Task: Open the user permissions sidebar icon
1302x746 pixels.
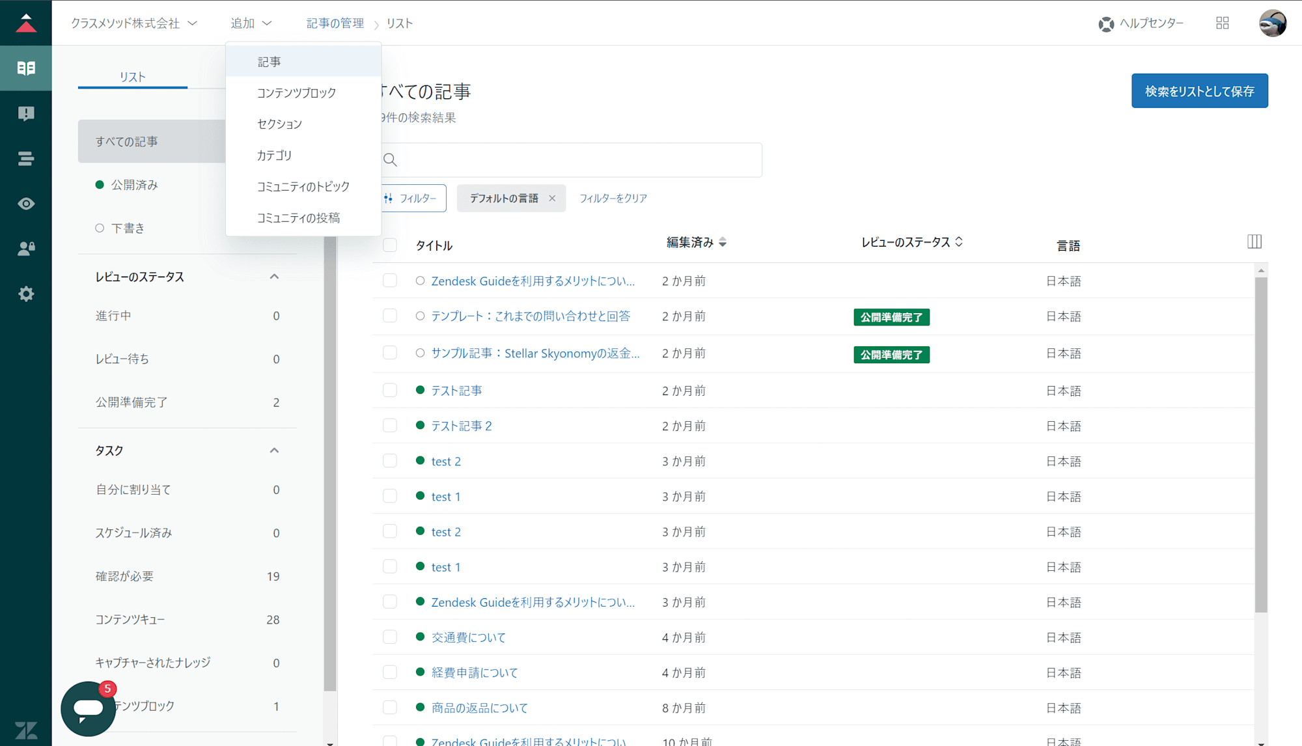Action: click(x=26, y=249)
